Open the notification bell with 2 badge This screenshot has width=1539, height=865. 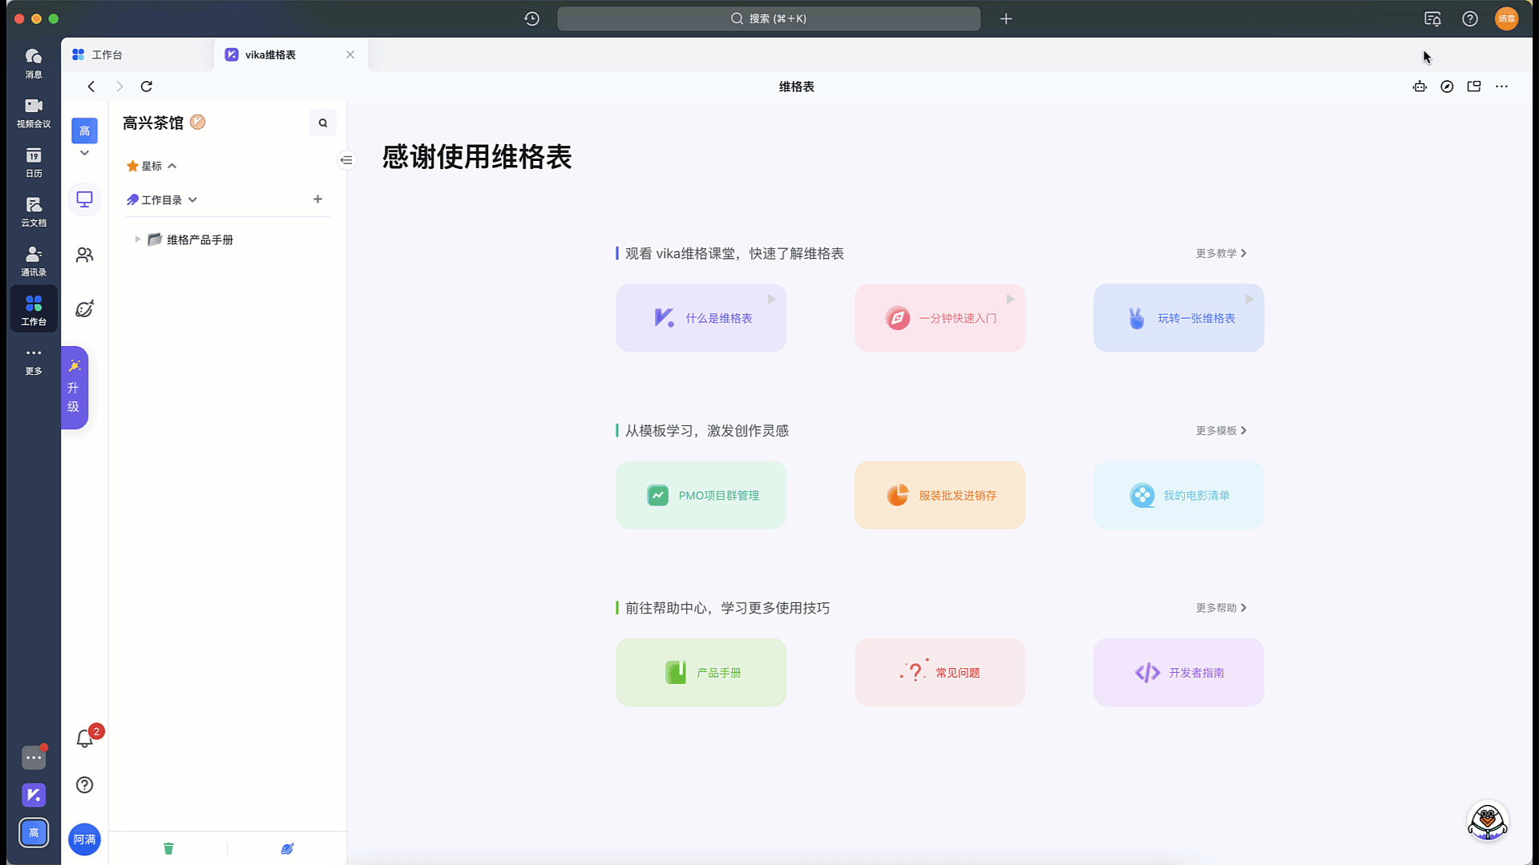point(85,738)
